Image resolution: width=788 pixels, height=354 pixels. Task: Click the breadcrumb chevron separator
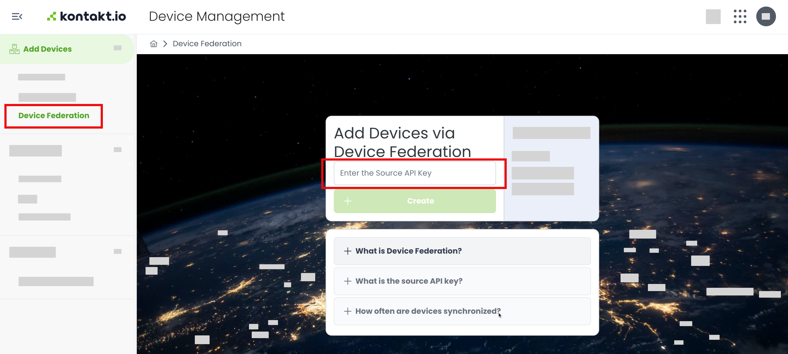[x=165, y=44]
